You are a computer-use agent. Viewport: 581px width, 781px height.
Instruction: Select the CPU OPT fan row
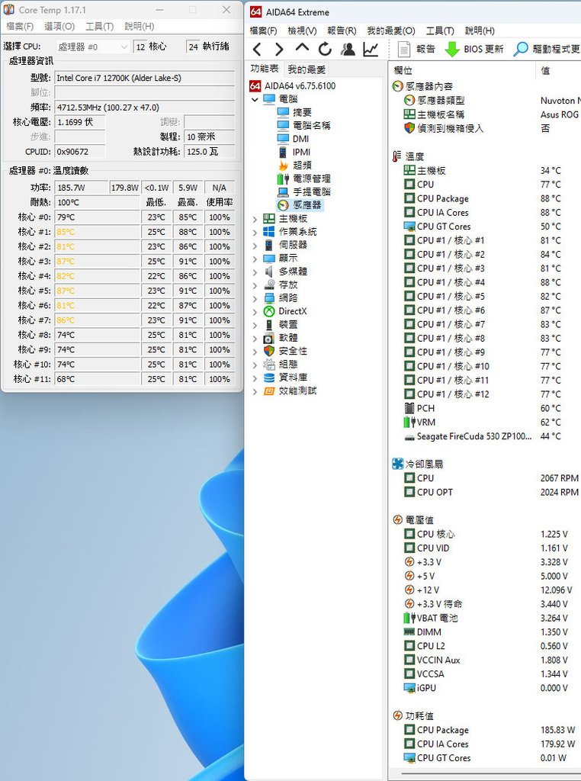tap(486, 492)
